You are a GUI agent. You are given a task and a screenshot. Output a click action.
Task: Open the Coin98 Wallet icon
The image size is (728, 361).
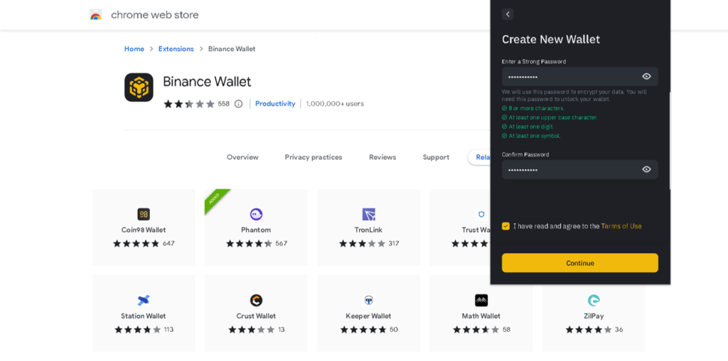144,214
